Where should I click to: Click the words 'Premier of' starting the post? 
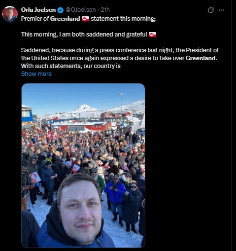(x=35, y=19)
